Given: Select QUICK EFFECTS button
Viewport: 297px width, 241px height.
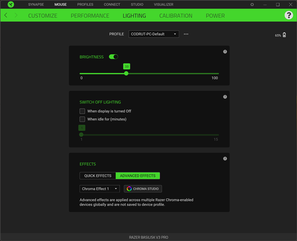Looking at the screenshot, I should pos(98,175).
